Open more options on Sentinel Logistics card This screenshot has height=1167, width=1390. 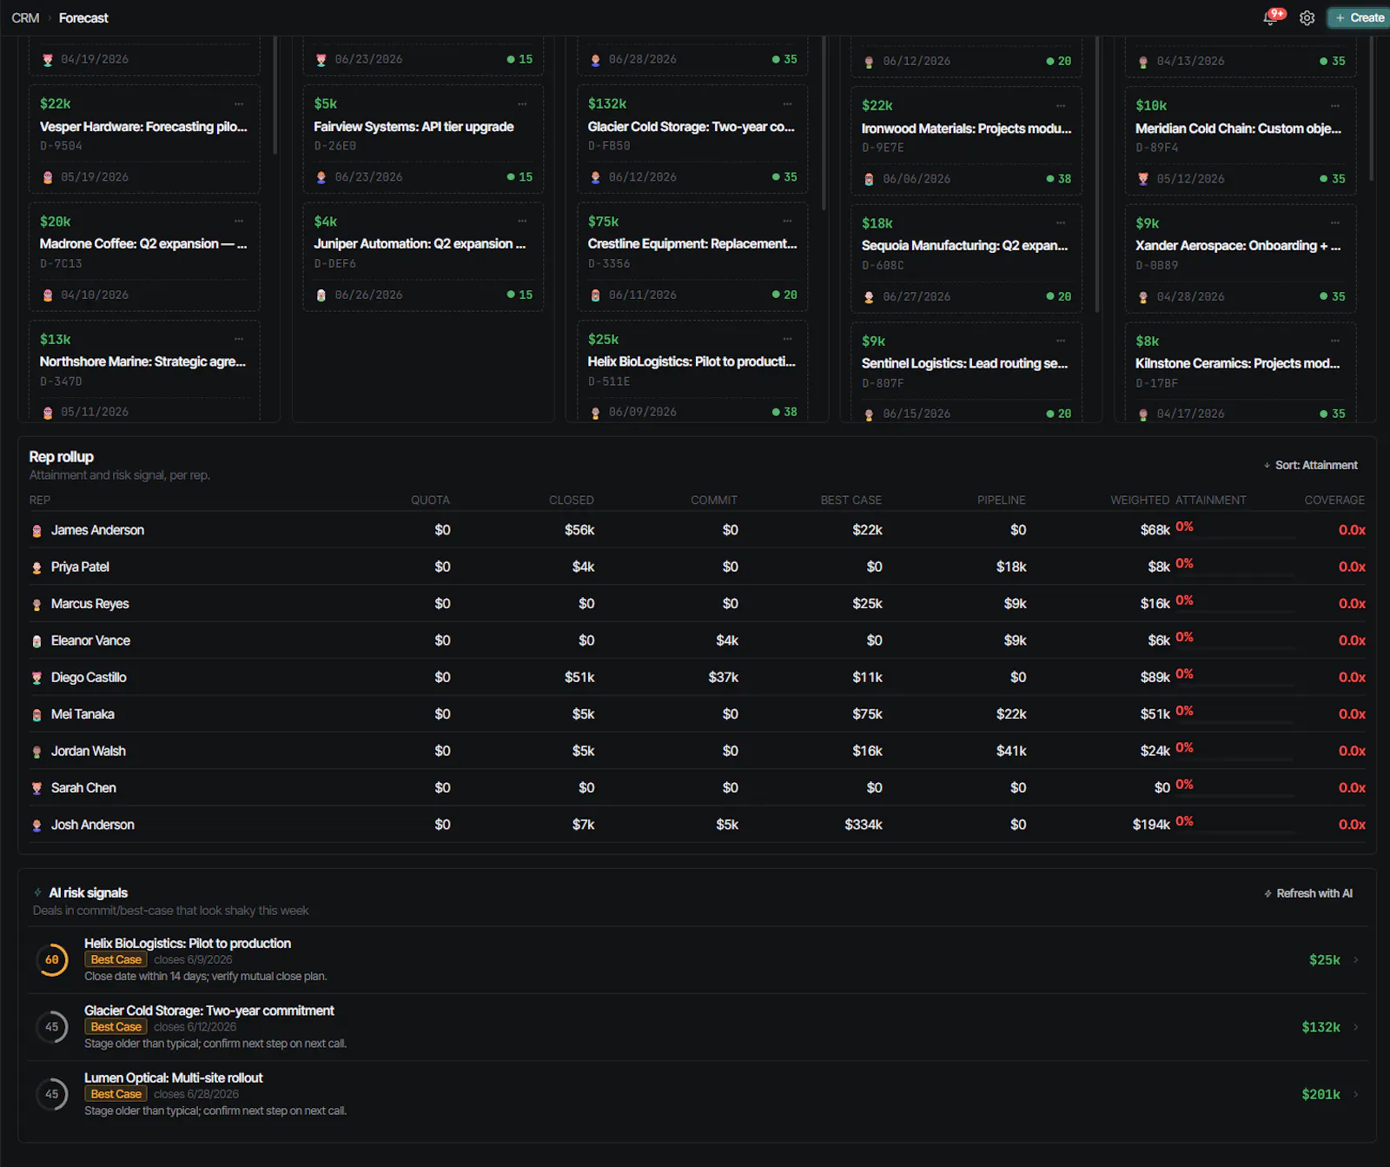coord(1061,341)
